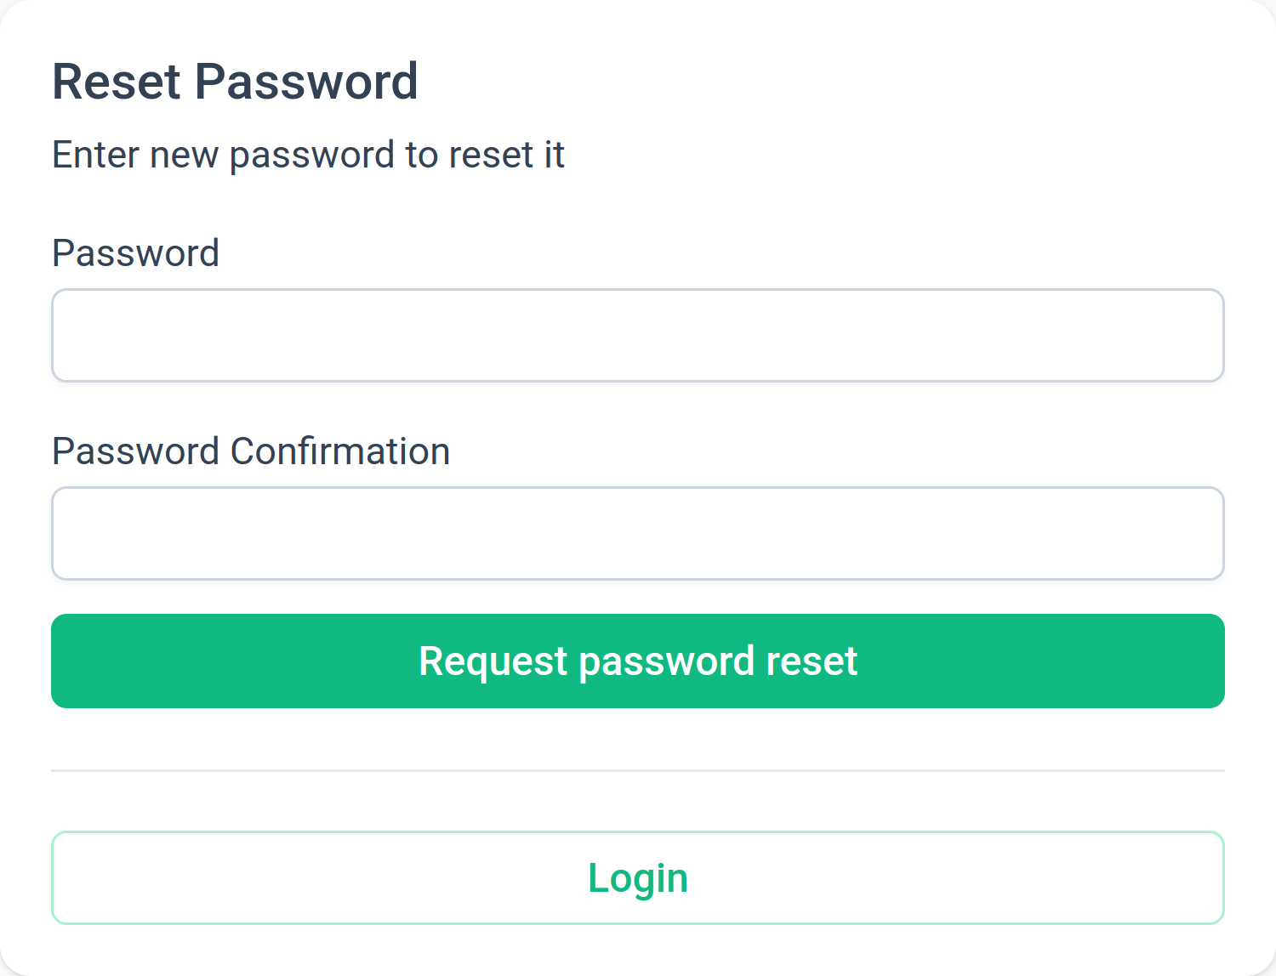This screenshot has width=1276, height=976.
Task: Click the Password label text
Action: [x=135, y=253]
